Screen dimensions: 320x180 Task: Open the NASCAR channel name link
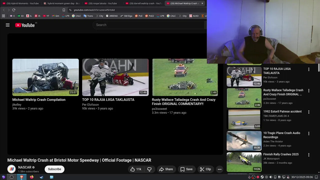click(x=25, y=167)
